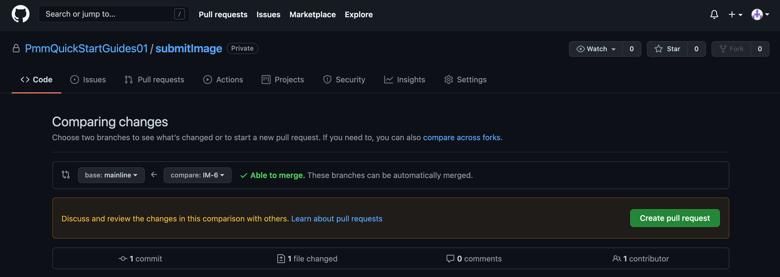Focus the Search or jump to field

click(x=107, y=14)
